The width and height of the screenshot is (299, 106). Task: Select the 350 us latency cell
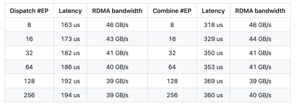[x=213, y=53]
